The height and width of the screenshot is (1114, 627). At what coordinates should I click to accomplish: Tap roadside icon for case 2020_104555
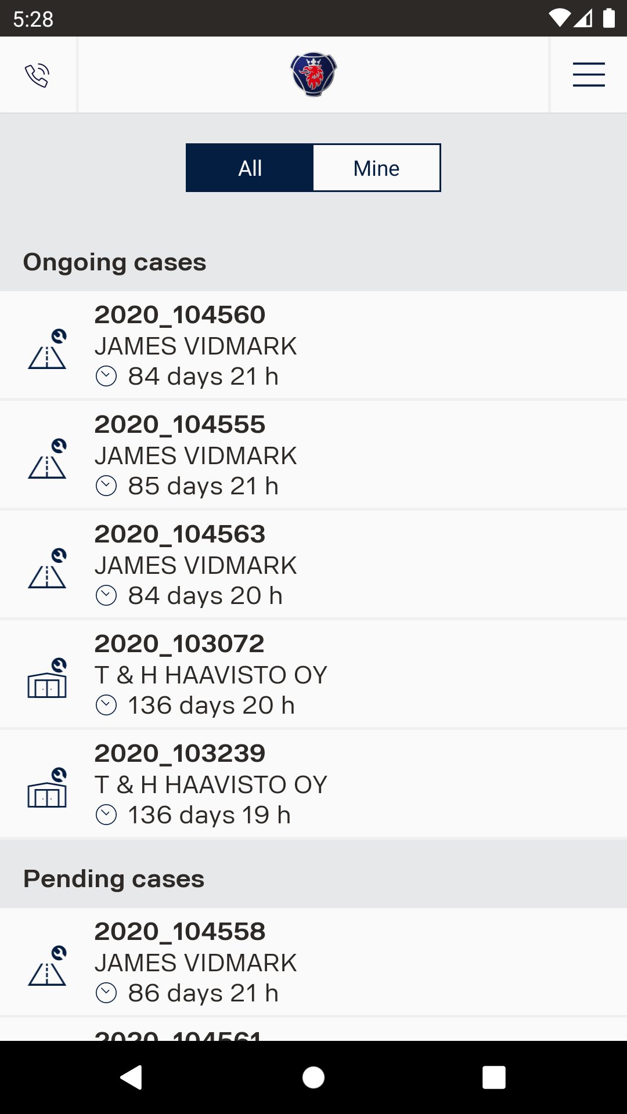[48, 460]
